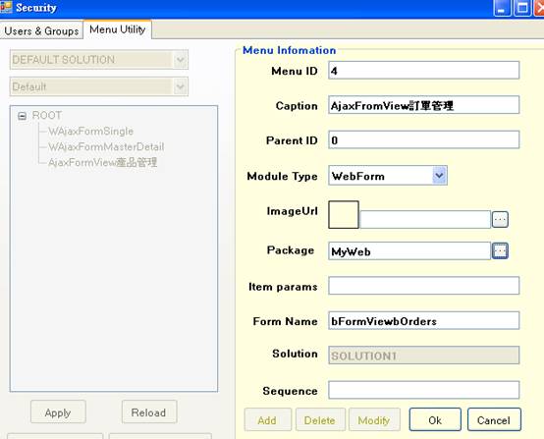Viewport: 544px width, 439px height.
Task: Click the Item params text field
Action: pos(423,285)
